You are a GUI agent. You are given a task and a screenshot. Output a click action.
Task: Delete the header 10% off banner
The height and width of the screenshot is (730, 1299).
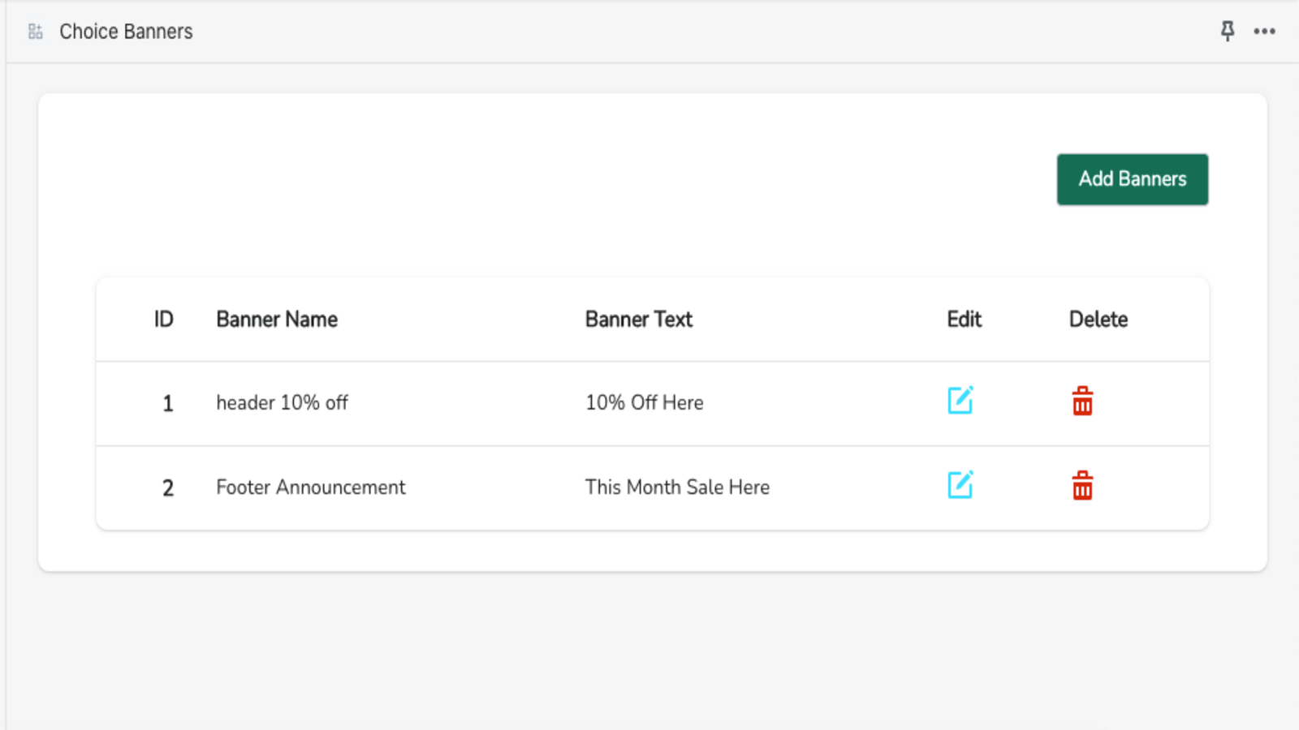point(1082,401)
